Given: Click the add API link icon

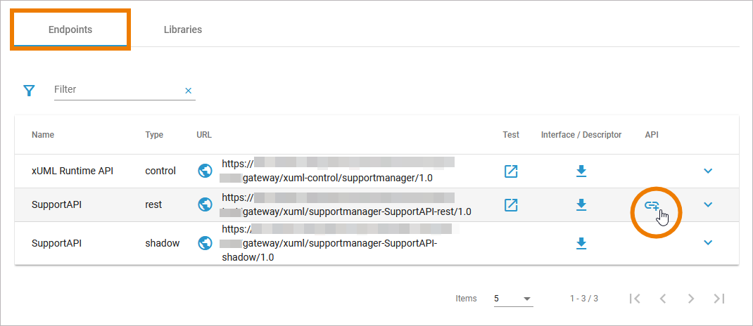Looking at the screenshot, I should (652, 205).
